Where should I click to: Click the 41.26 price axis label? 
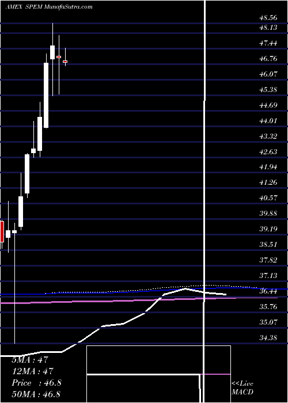[x=268, y=183]
